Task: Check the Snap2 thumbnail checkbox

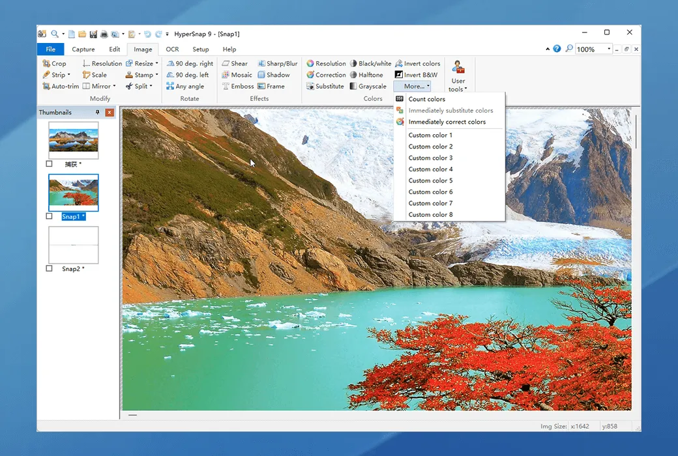Action: pos(49,268)
